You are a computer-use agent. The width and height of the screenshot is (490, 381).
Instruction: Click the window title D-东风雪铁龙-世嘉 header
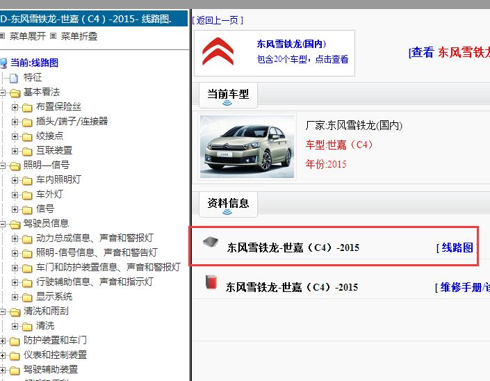point(94,19)
